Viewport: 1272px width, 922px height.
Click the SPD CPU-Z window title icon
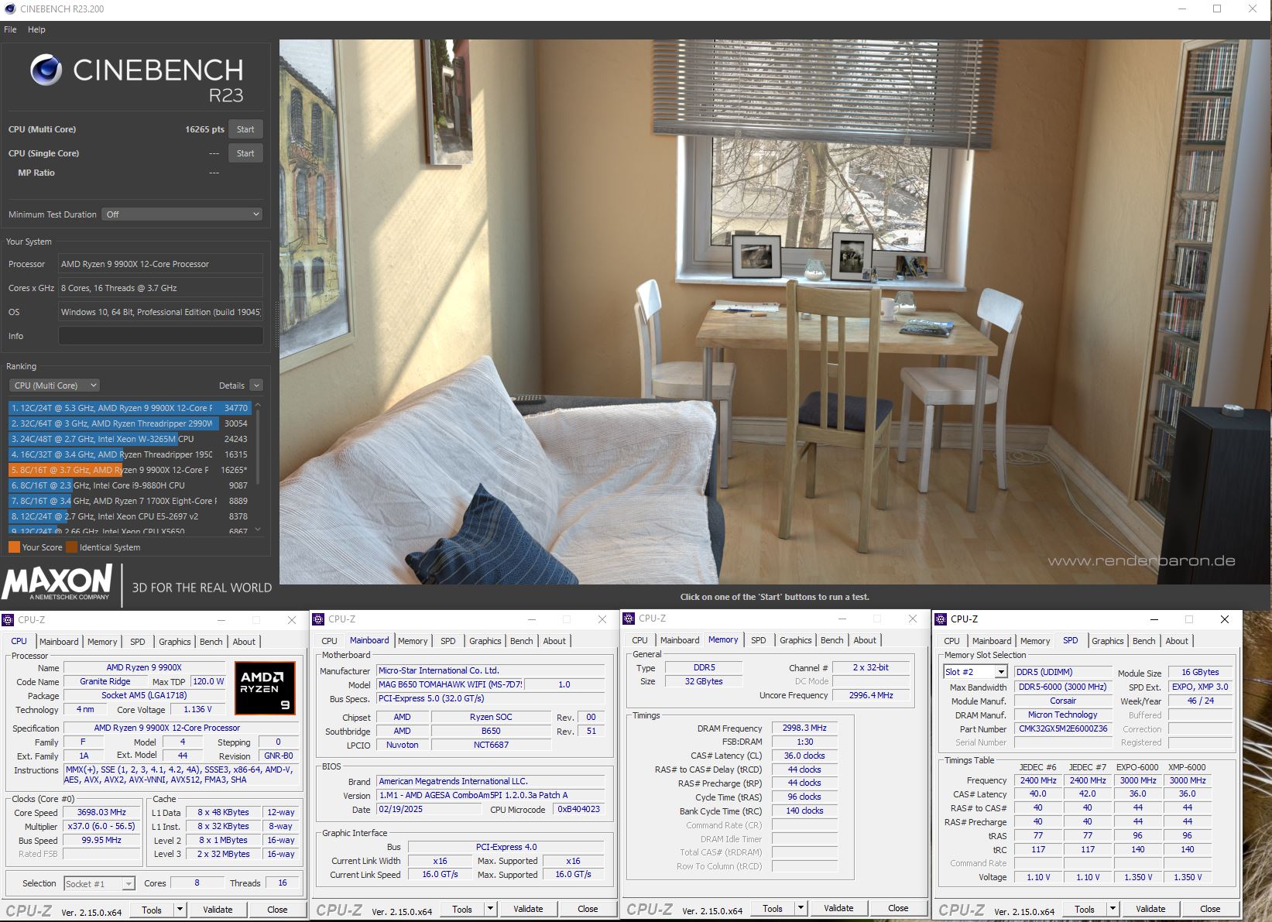941,619
